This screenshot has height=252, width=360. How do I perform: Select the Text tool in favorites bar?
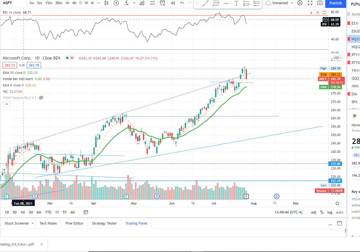click(x=236, y=3)
